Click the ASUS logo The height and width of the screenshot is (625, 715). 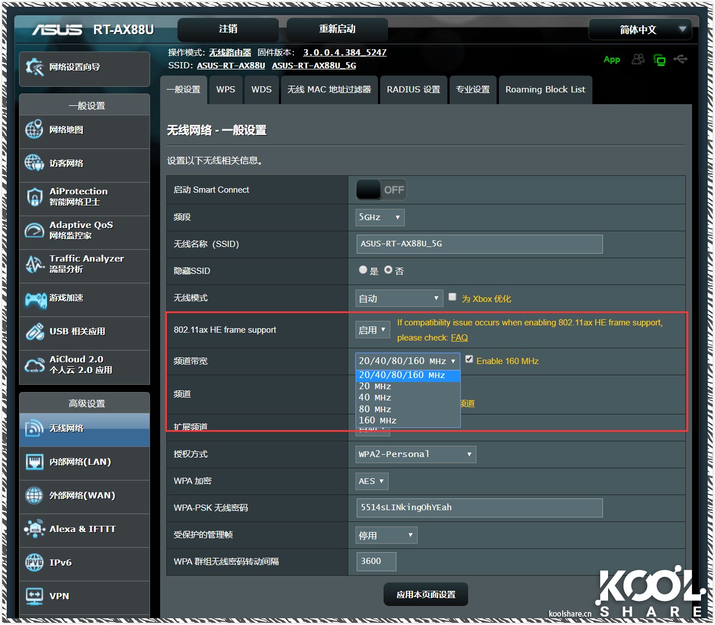57,30
